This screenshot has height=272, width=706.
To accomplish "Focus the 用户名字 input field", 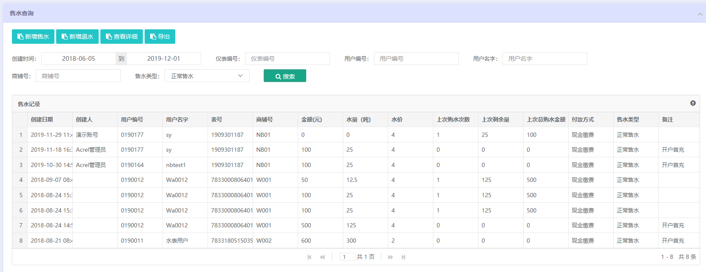I will point(544,59).
